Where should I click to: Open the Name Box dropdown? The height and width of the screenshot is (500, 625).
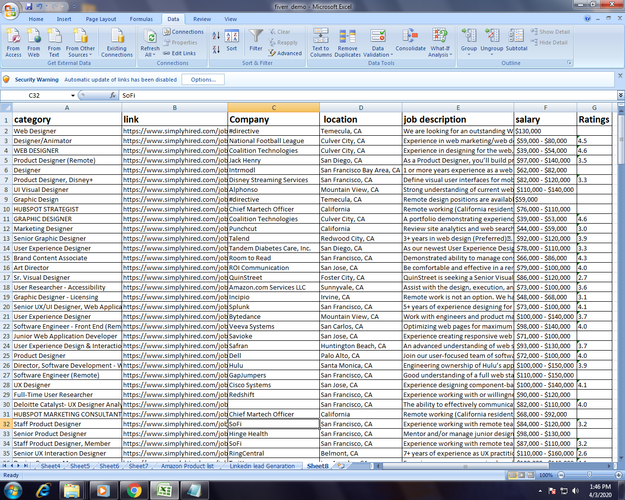72,95
